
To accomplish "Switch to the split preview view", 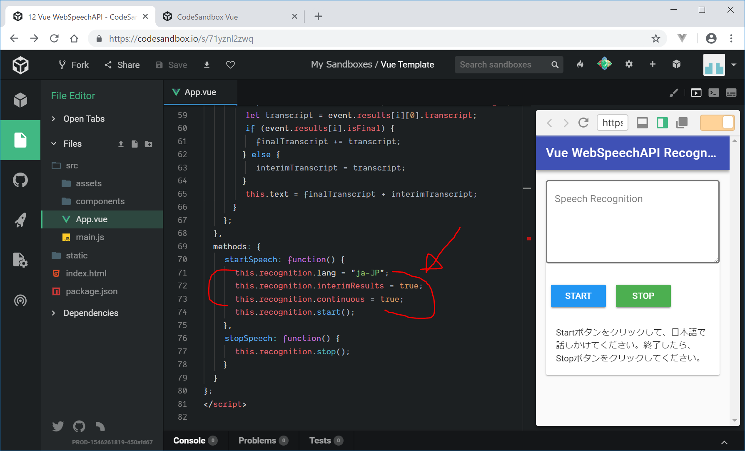I will [662, 123].
